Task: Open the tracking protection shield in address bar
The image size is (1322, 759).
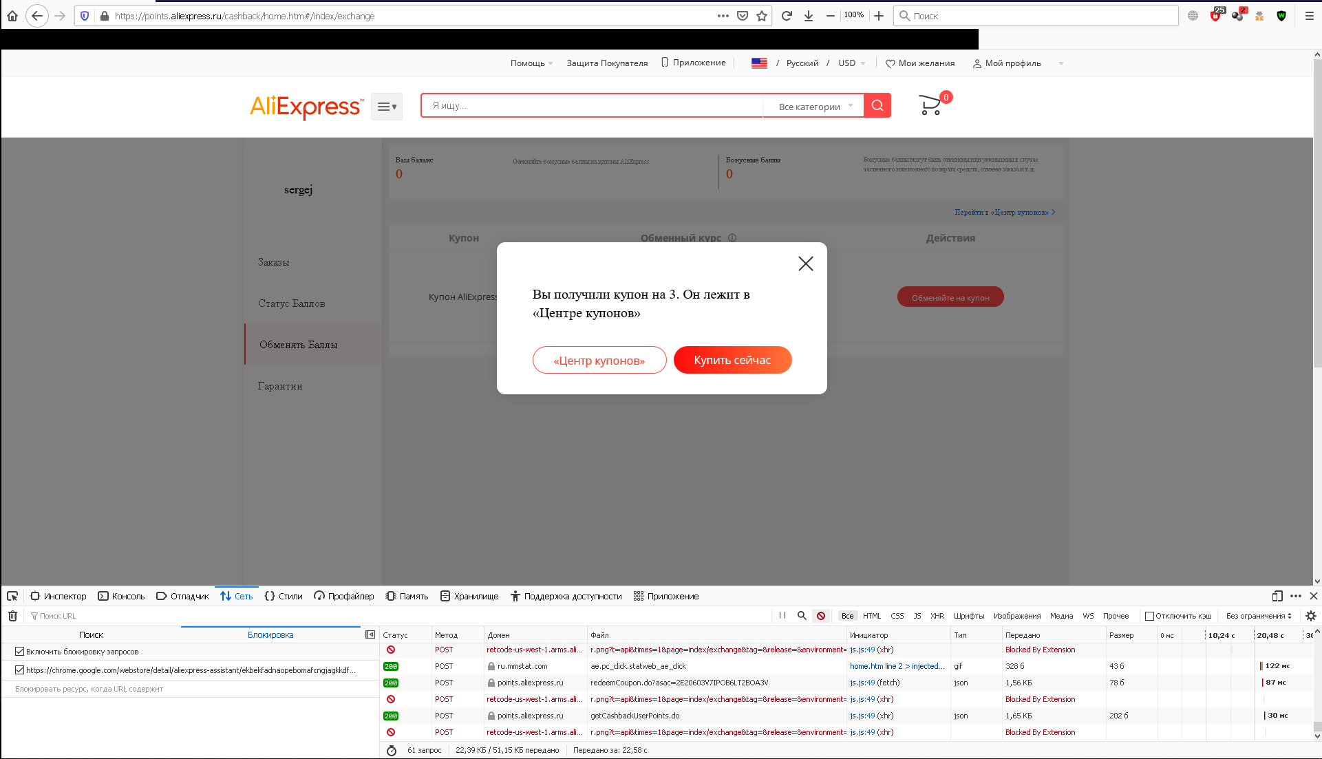Action: tap(85, 16)
